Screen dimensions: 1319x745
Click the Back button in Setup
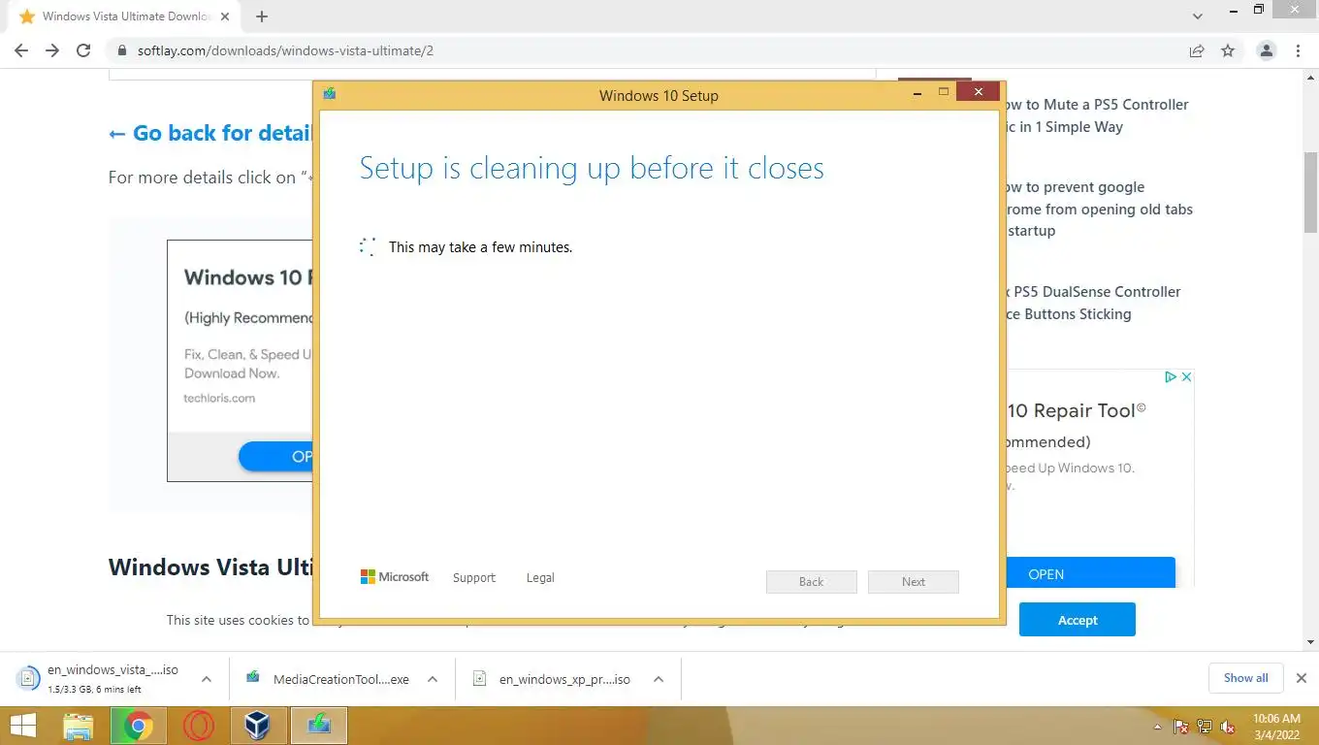tap(811, 582)
